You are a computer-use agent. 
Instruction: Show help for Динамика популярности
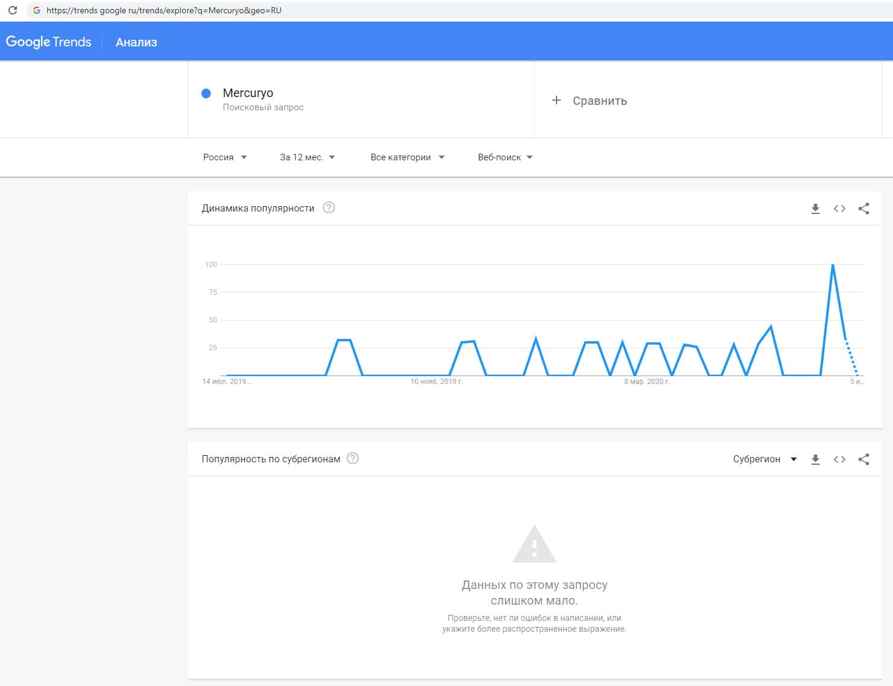click(x=329, y=208)
